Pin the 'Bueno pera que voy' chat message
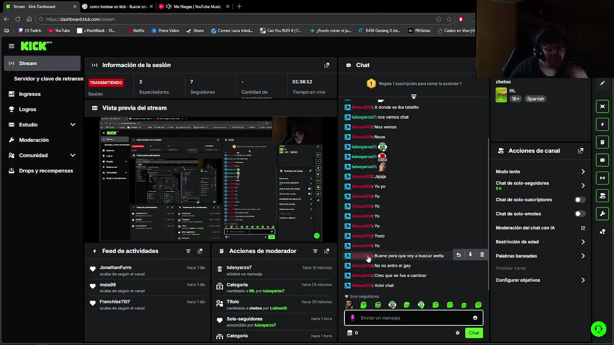 pos(470,255)
